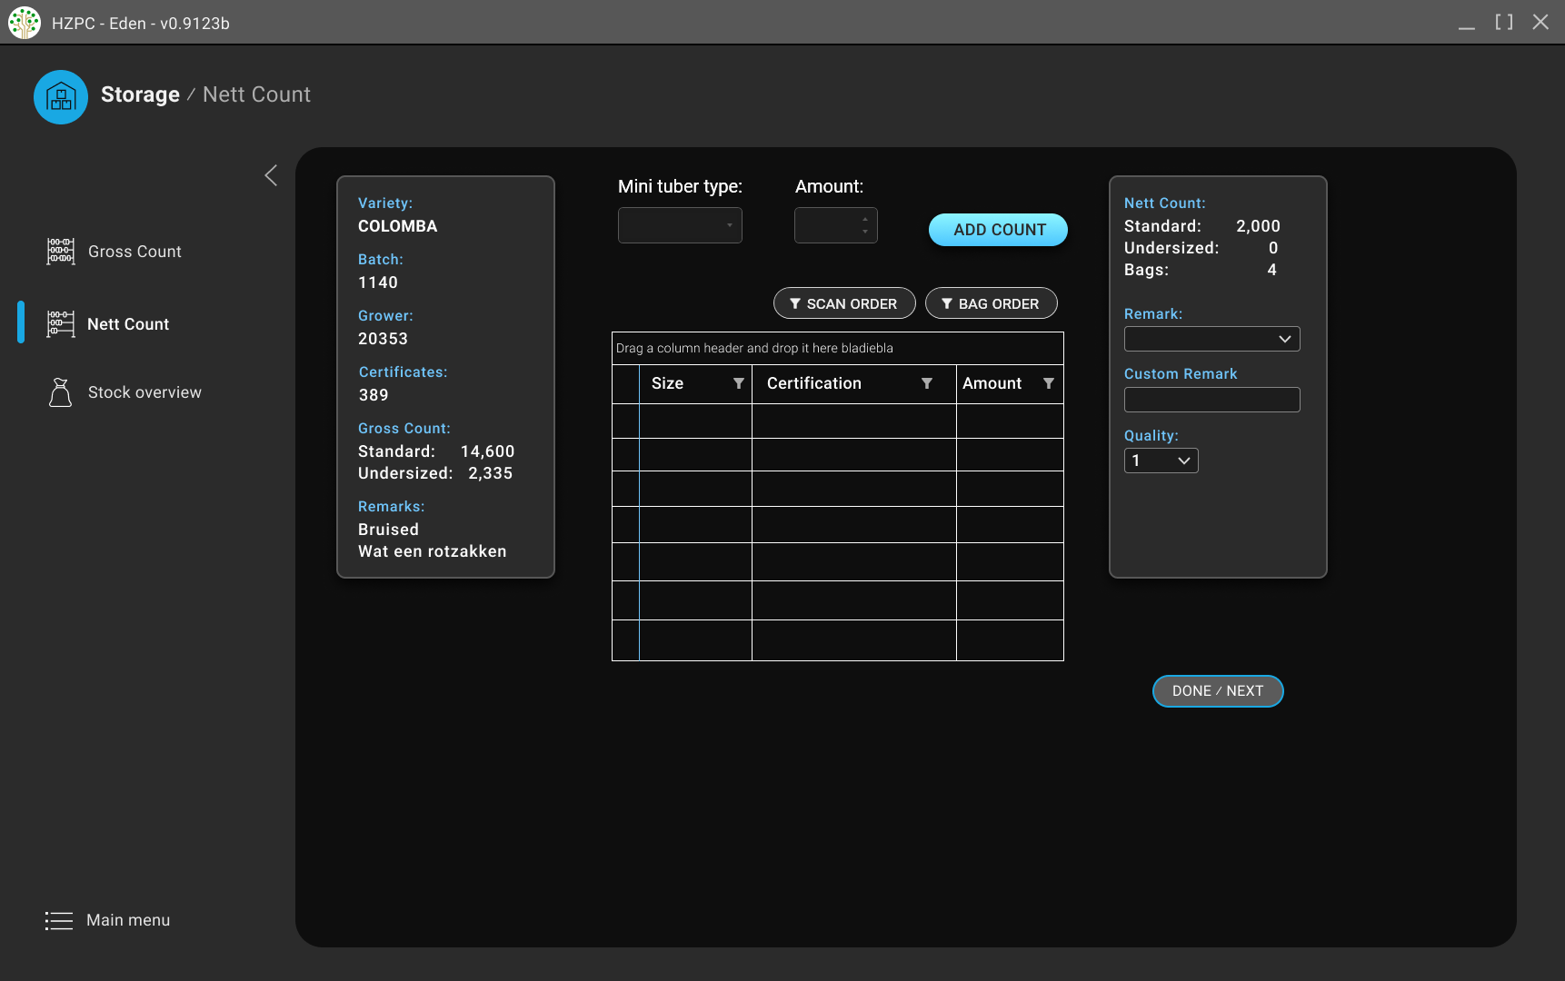Viewport: 1565px width, 981px height.
Task: Click the Bags count value 4
Action: click(x=1271, y=270)
